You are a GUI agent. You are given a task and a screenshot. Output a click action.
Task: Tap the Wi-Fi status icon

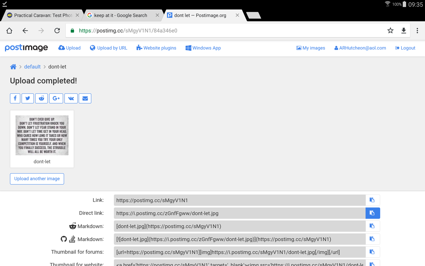387,4
